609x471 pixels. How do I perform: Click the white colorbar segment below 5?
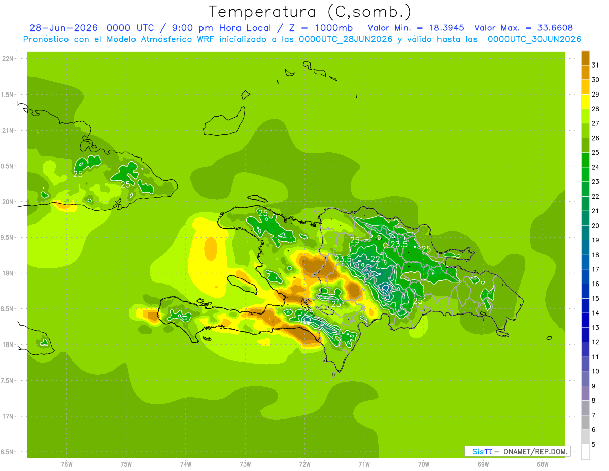click(x=585, y=452)
